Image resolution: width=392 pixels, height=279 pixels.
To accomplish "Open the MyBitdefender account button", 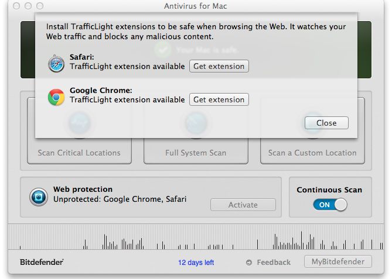I will click(x=338, y=261).
